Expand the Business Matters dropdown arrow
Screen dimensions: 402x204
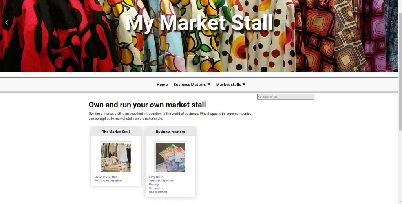coord(209,84)
